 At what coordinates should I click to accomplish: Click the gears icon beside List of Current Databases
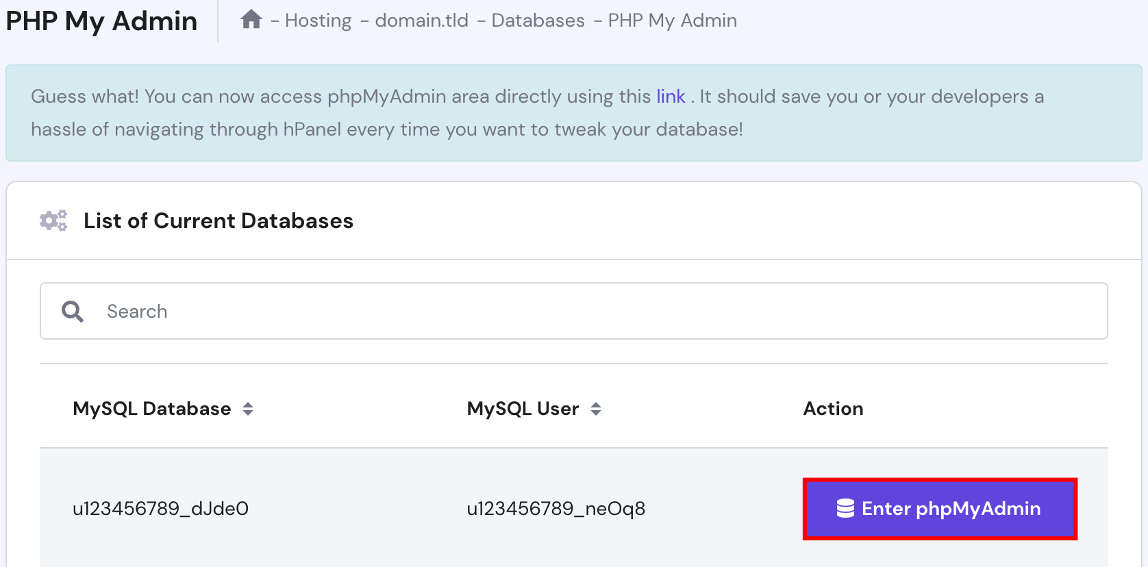(x=53, y=220)
